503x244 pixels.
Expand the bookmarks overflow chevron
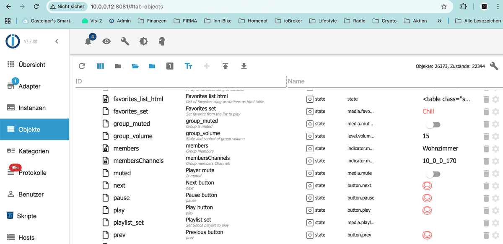pyautogui.click(x=439, y=21)
